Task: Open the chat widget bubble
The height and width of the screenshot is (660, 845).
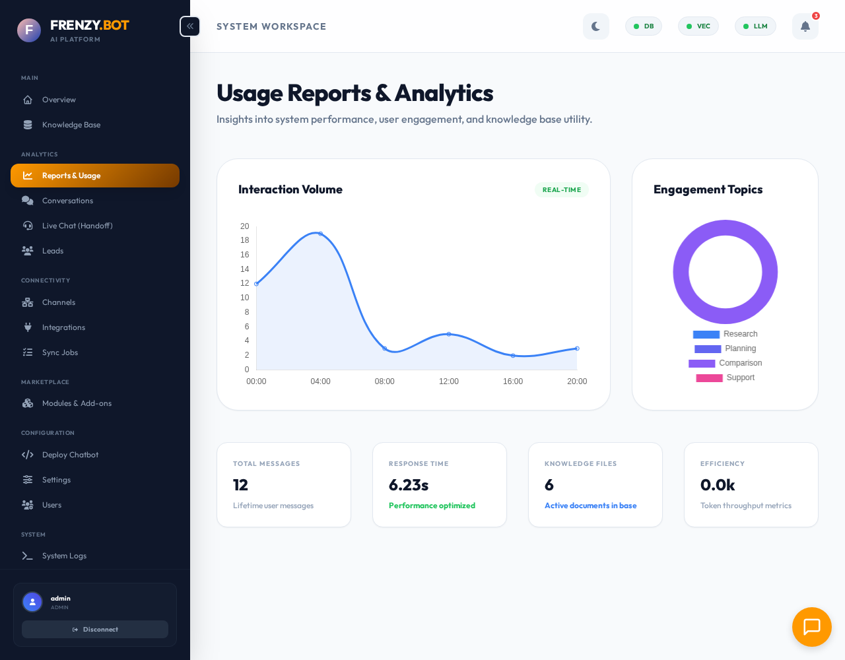Action: (811, 627)
